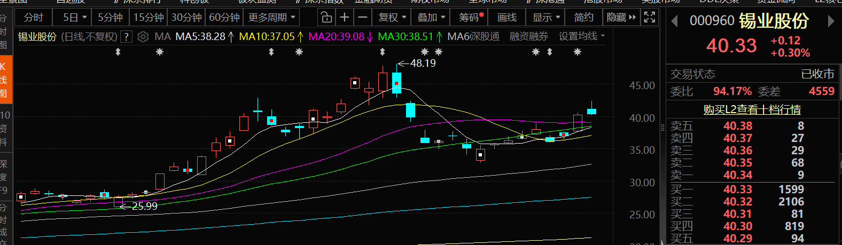Click 购买L2查看十档行情 link
Viewport: 842px width, 245px height.
(x=752, y=109)
